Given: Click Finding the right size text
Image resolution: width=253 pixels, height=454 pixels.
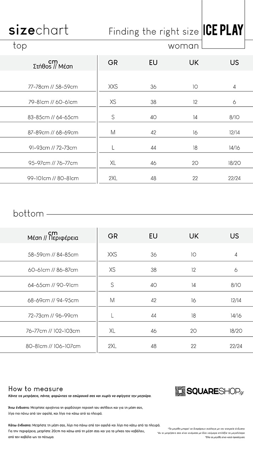Looking at the screenshot, I should tap(154, 32).
